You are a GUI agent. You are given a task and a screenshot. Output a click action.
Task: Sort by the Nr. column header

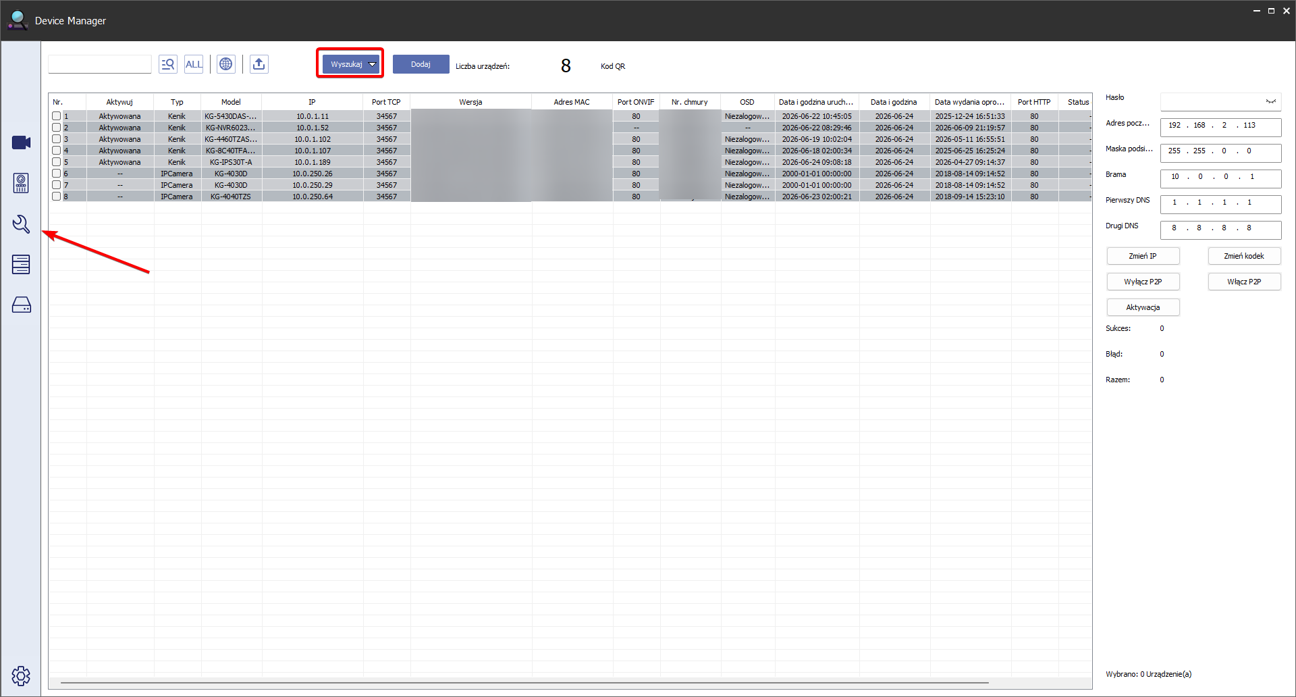[x=67, y=102]
